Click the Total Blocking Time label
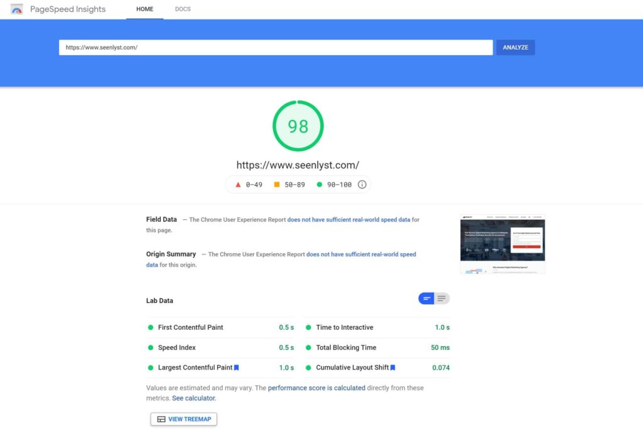Image resolution: width=643 pixels, height=436 pixels. [x=346, y=347]
